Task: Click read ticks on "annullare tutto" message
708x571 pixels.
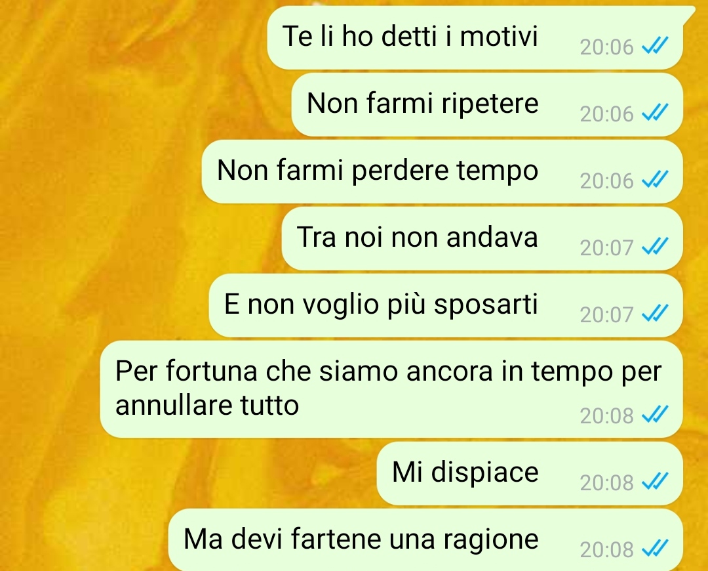Action: [655, 414]
